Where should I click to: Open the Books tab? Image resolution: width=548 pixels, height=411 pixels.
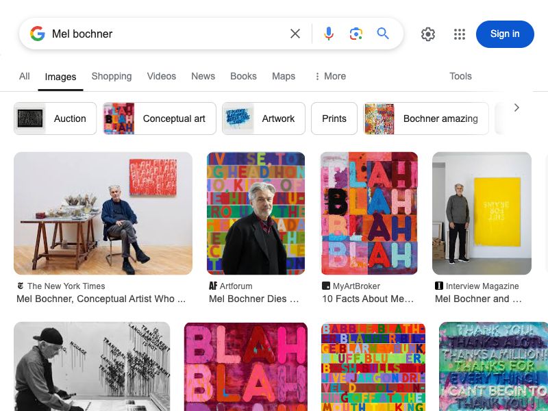pyautogui.click(x=243, y=76)
